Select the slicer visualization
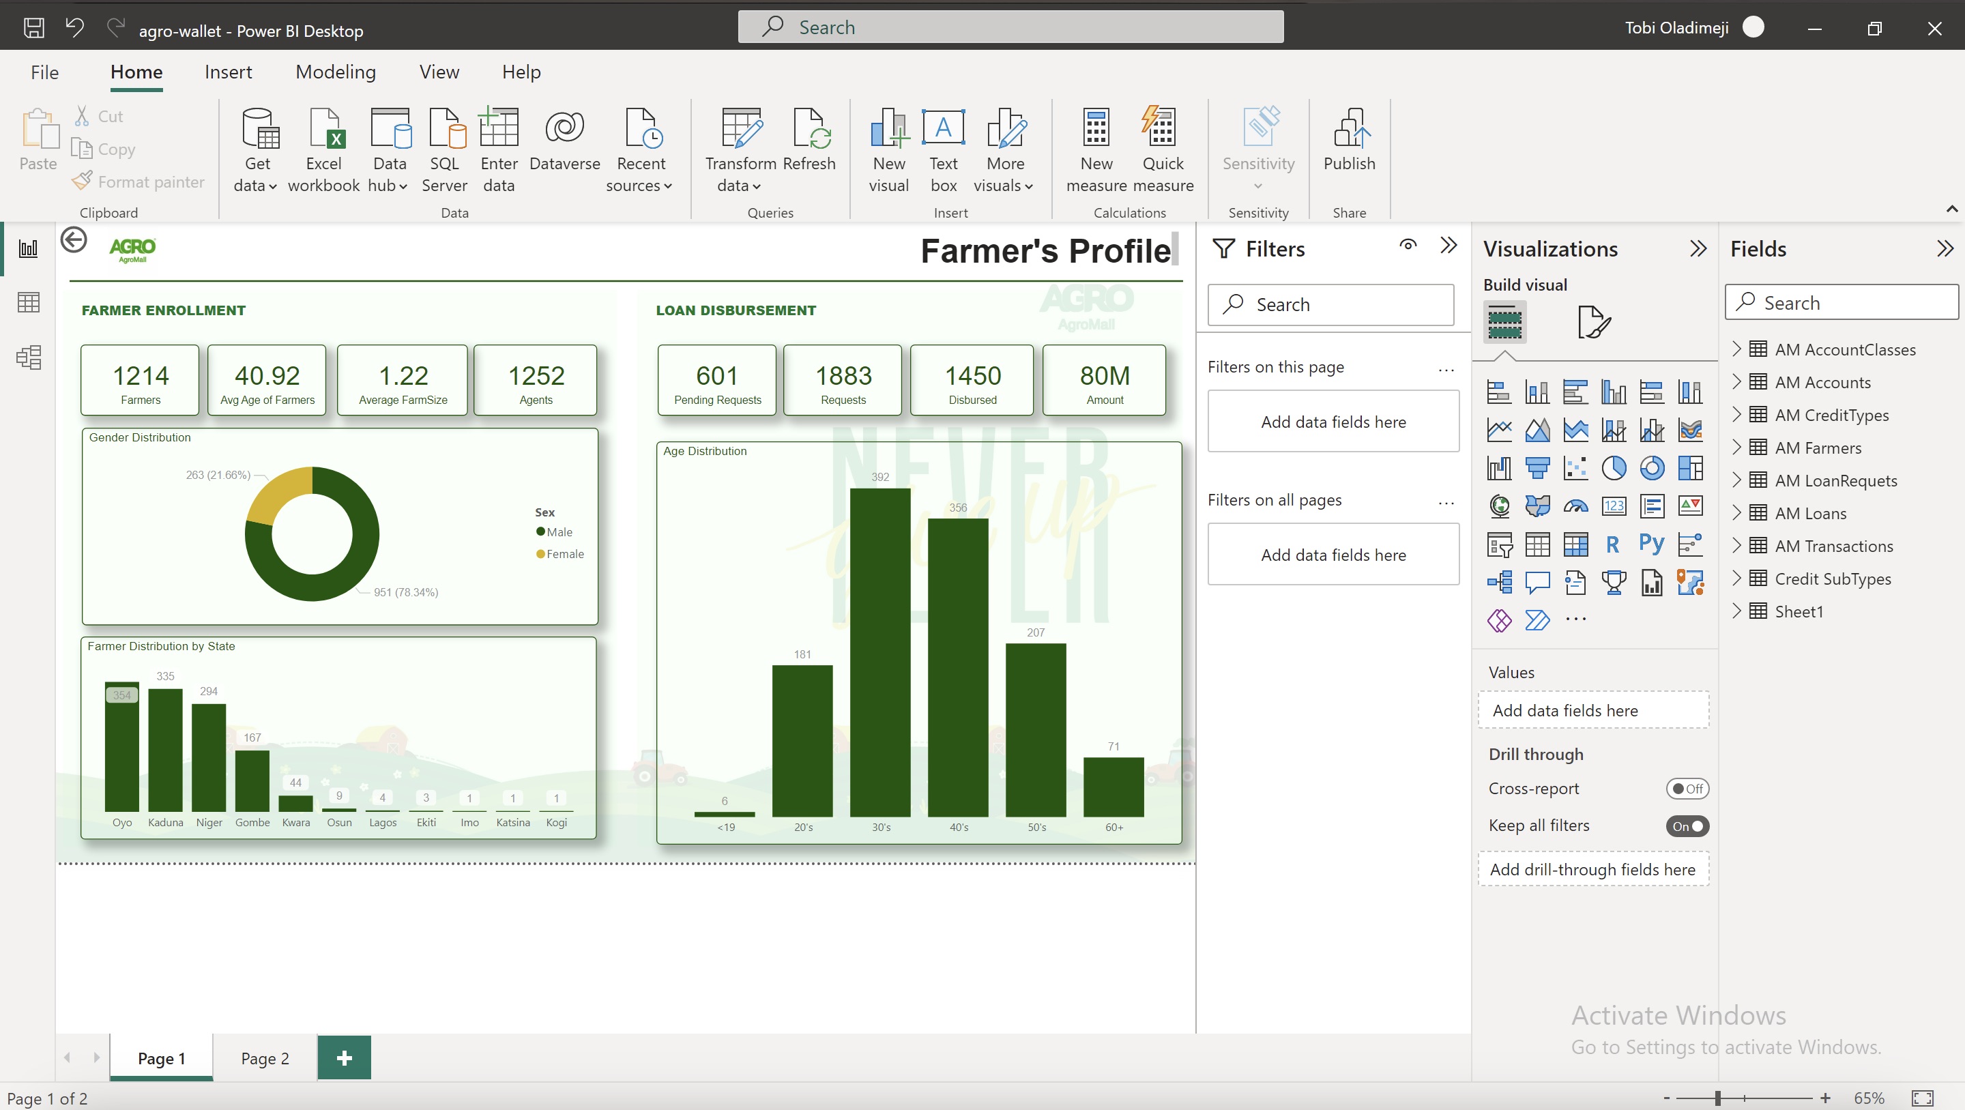Screen dimensions: 1965x1110 point(1498,544)
